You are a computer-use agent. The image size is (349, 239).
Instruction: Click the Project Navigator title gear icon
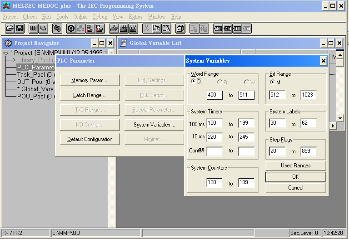[x=8, y=43]
